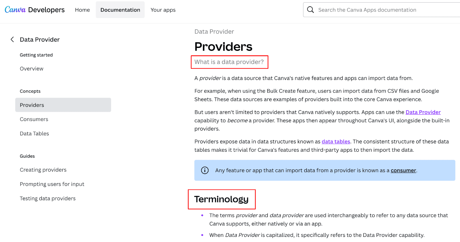Open the Consumers documentation page
This screenshot has width=460, height=242.
34,119
